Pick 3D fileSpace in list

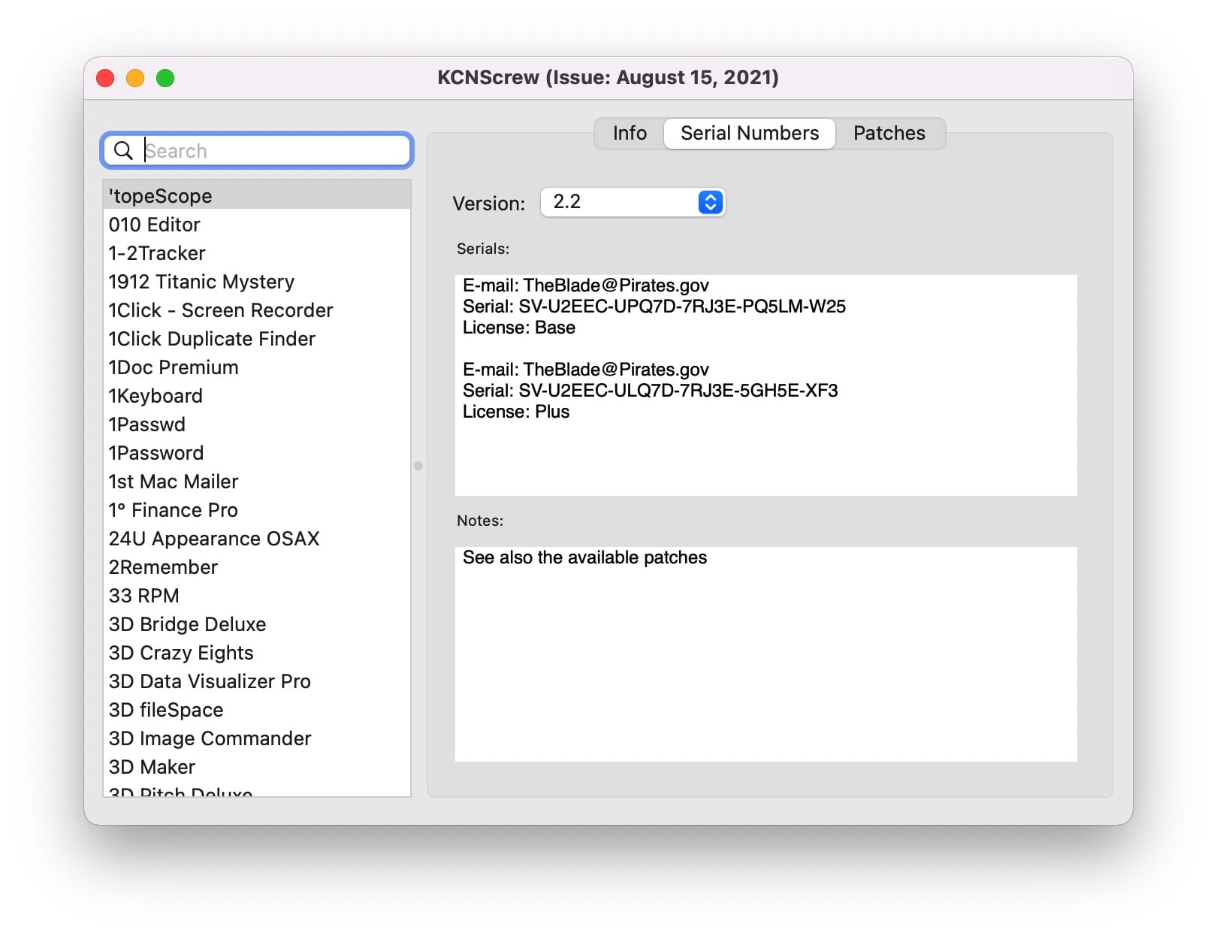(x=257, y=709)
